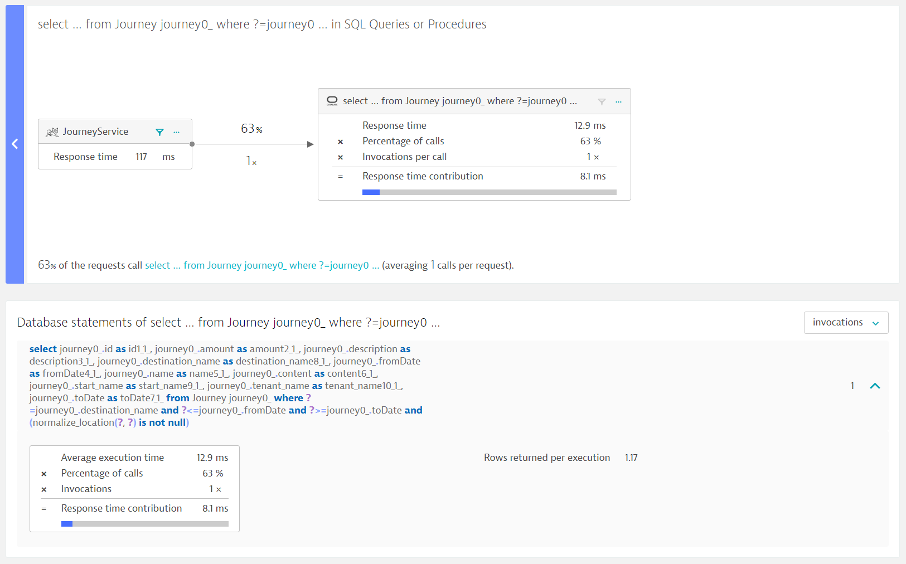Collapse the SQL statement using the chevron

point(875,385)
